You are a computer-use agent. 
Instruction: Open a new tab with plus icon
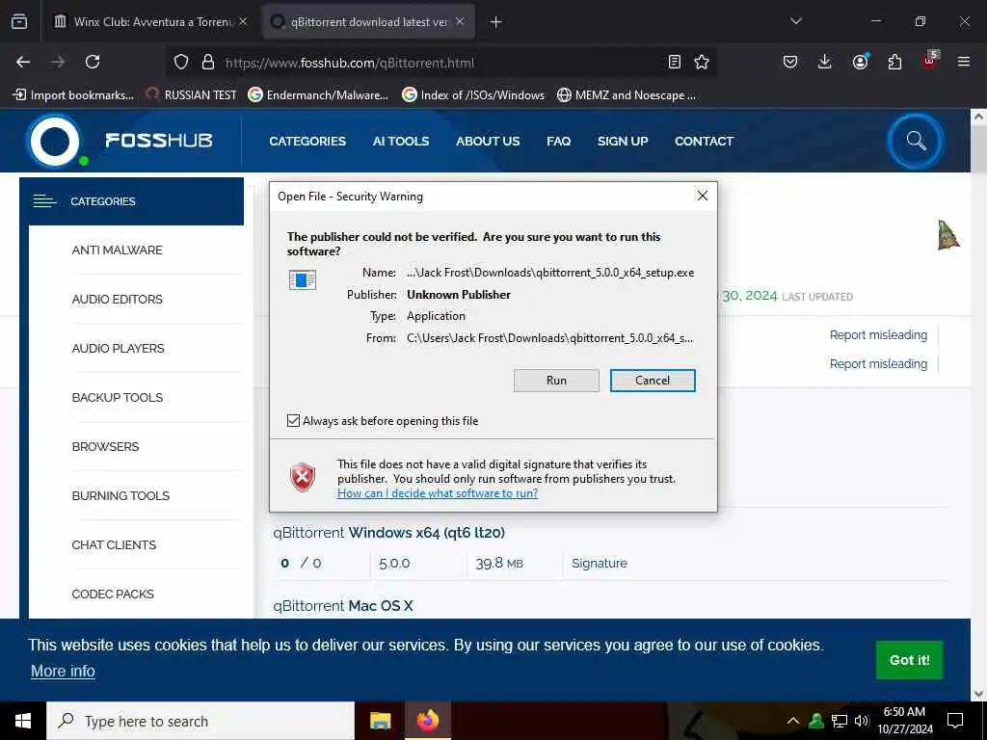(495, 22)
